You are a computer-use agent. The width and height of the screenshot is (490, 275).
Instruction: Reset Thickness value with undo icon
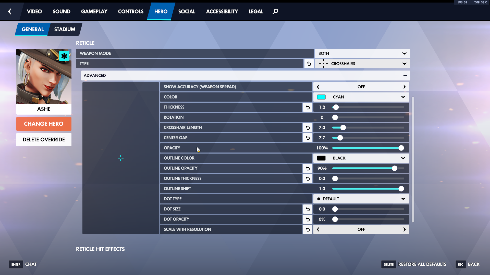tap(308, 107)
